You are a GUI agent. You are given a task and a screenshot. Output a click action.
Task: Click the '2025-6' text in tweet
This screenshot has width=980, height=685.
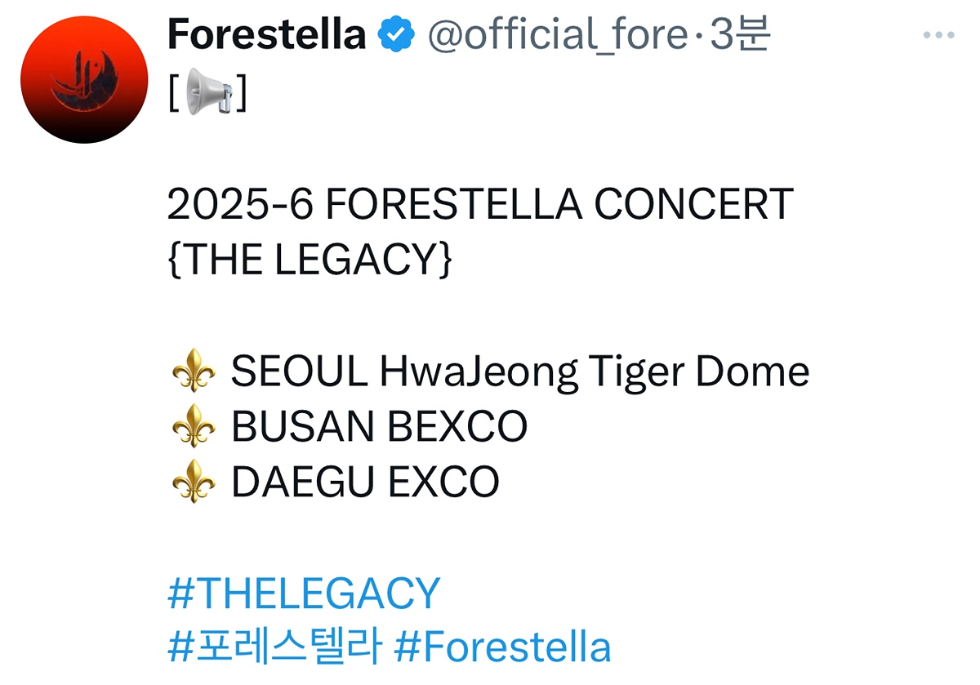240,204
